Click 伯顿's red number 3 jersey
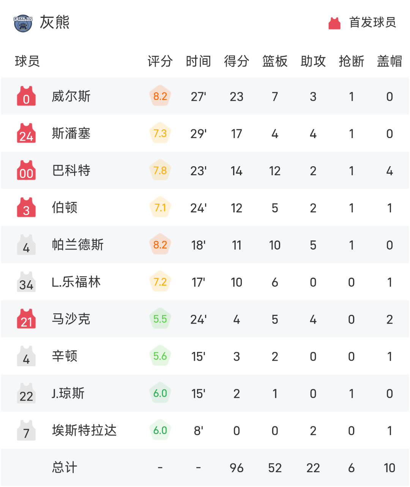 [x=26, y=207]
